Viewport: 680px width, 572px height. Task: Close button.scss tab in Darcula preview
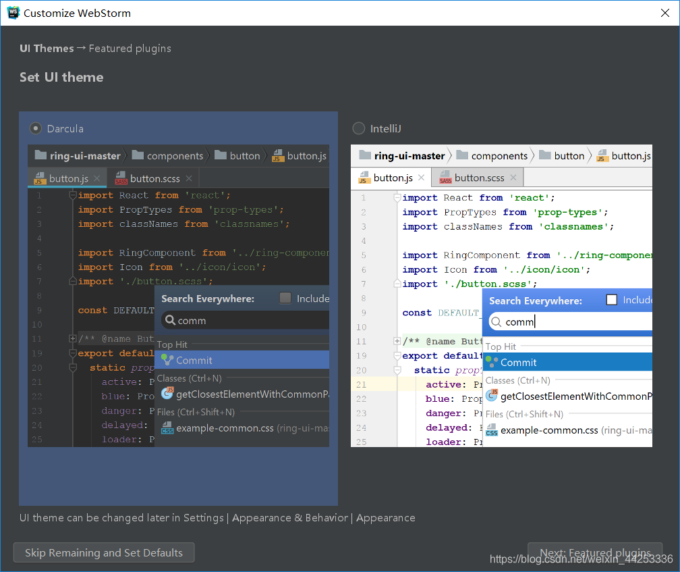[189, 178]
